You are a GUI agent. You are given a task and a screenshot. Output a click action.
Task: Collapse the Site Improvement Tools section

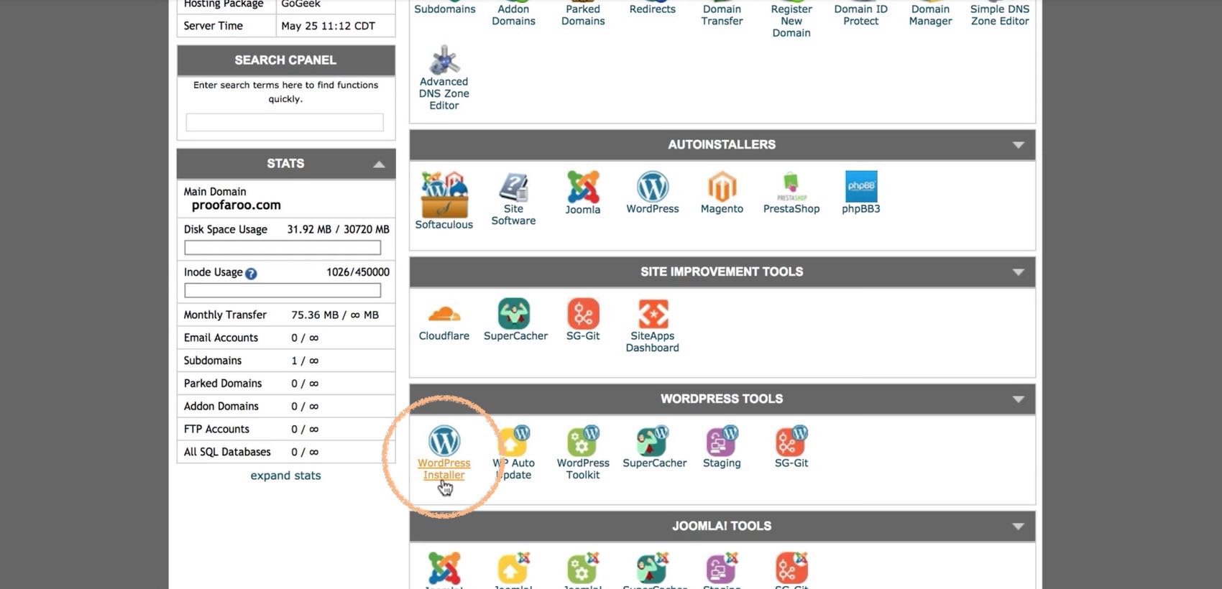(1018, 272)
